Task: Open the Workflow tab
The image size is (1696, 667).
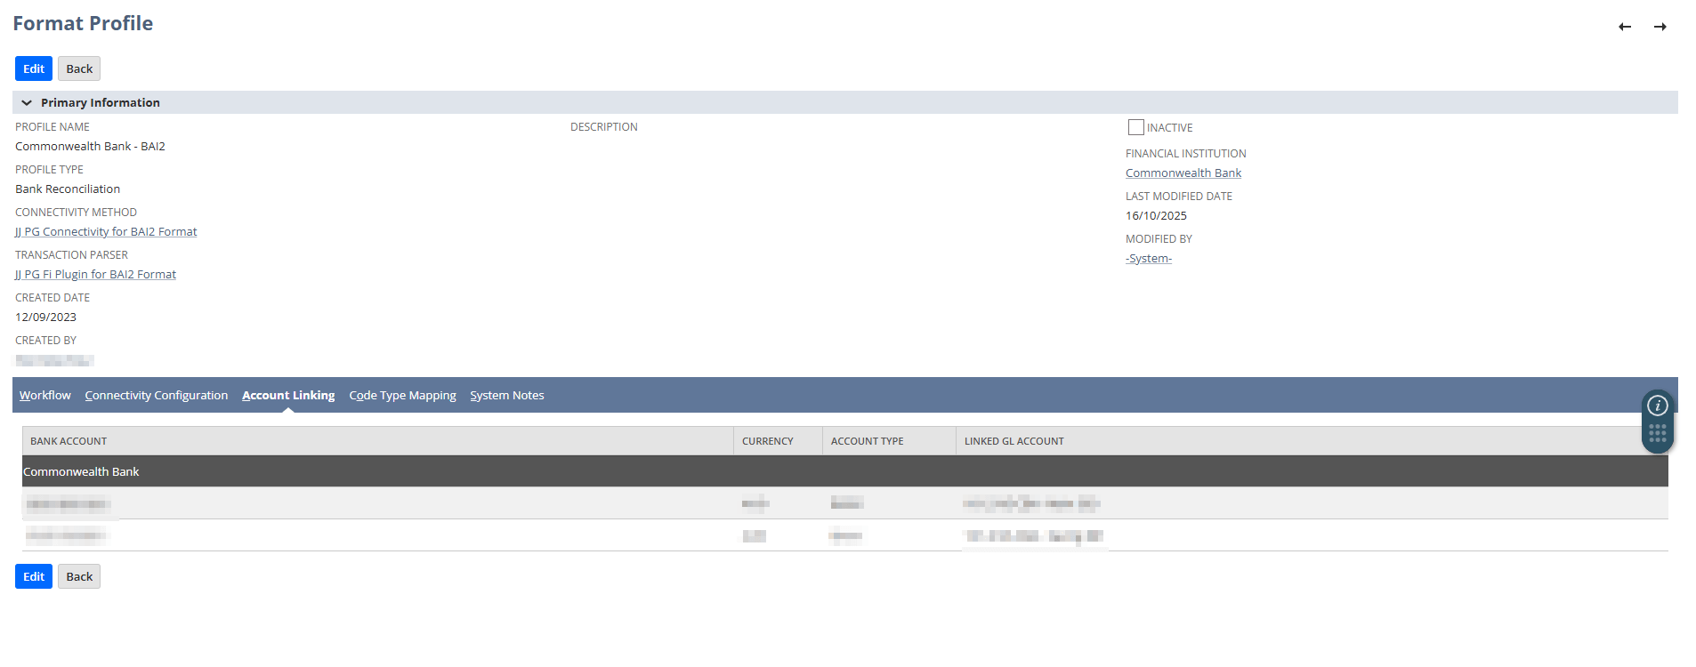Action: coord(45,395)
